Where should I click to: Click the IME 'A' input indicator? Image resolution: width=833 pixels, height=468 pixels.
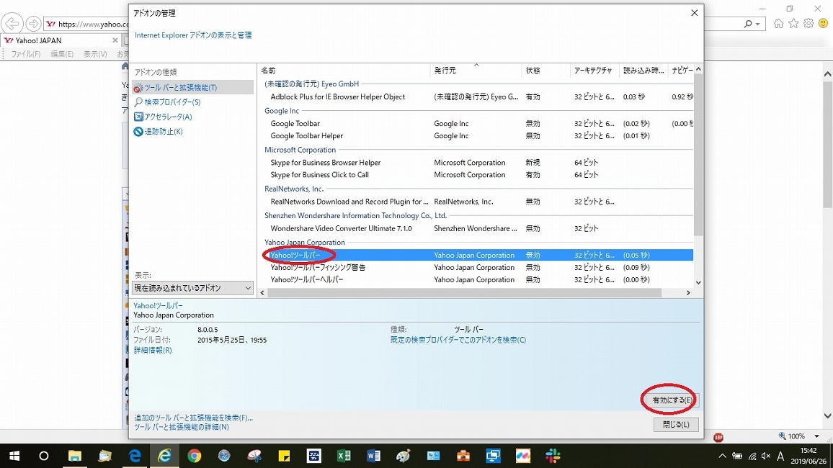coord(780,456)
